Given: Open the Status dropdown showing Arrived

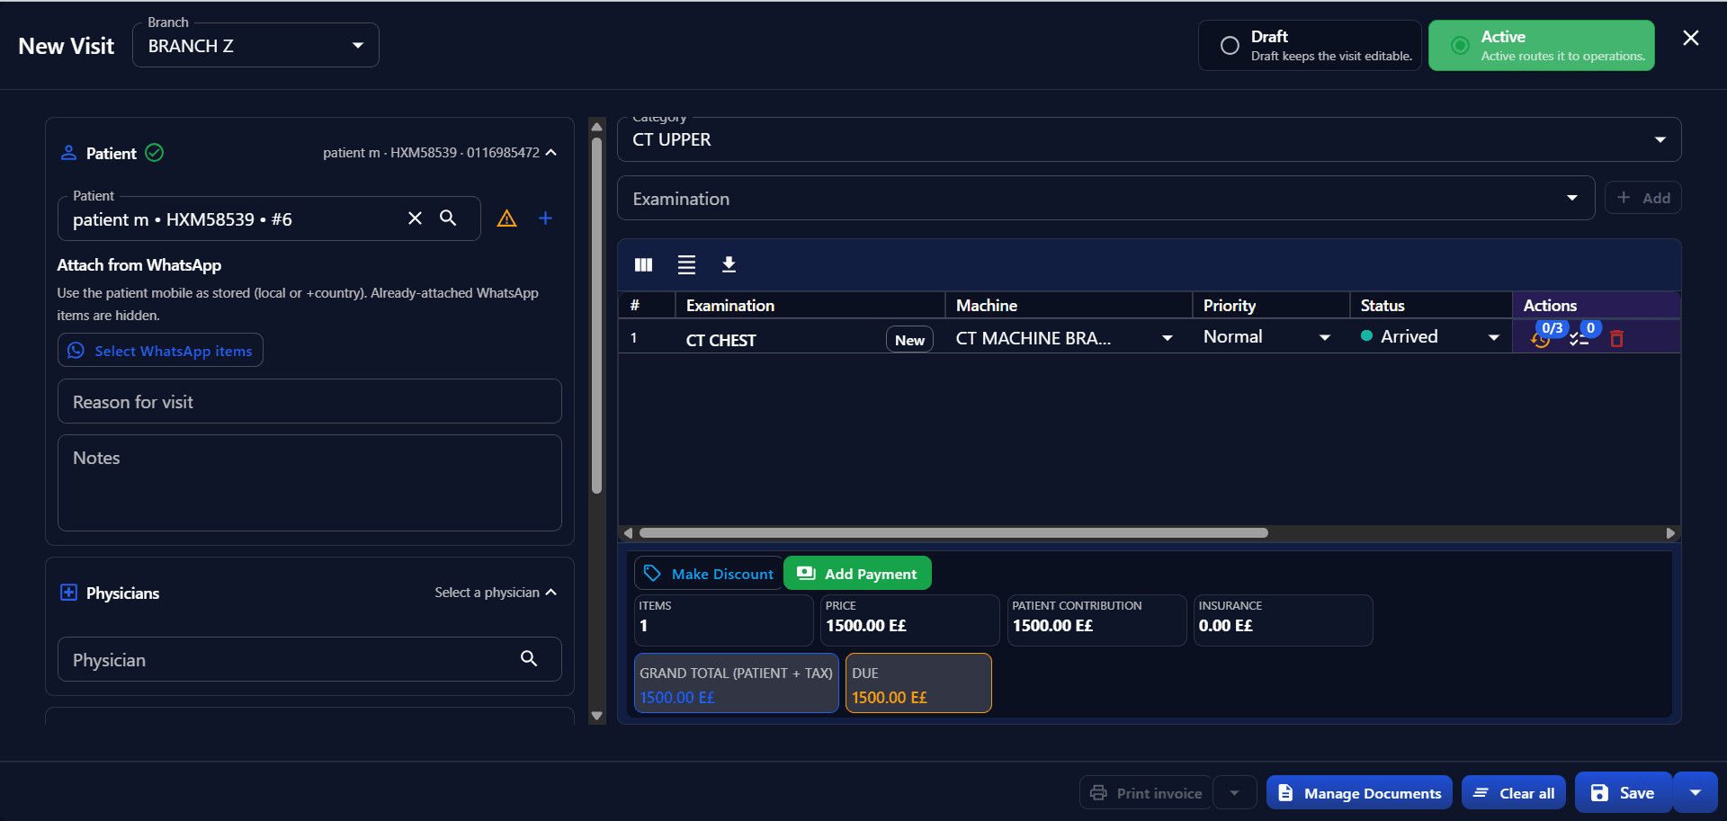Looking at the screenshot, I should pyautogui.click(x=1430, y=337).
